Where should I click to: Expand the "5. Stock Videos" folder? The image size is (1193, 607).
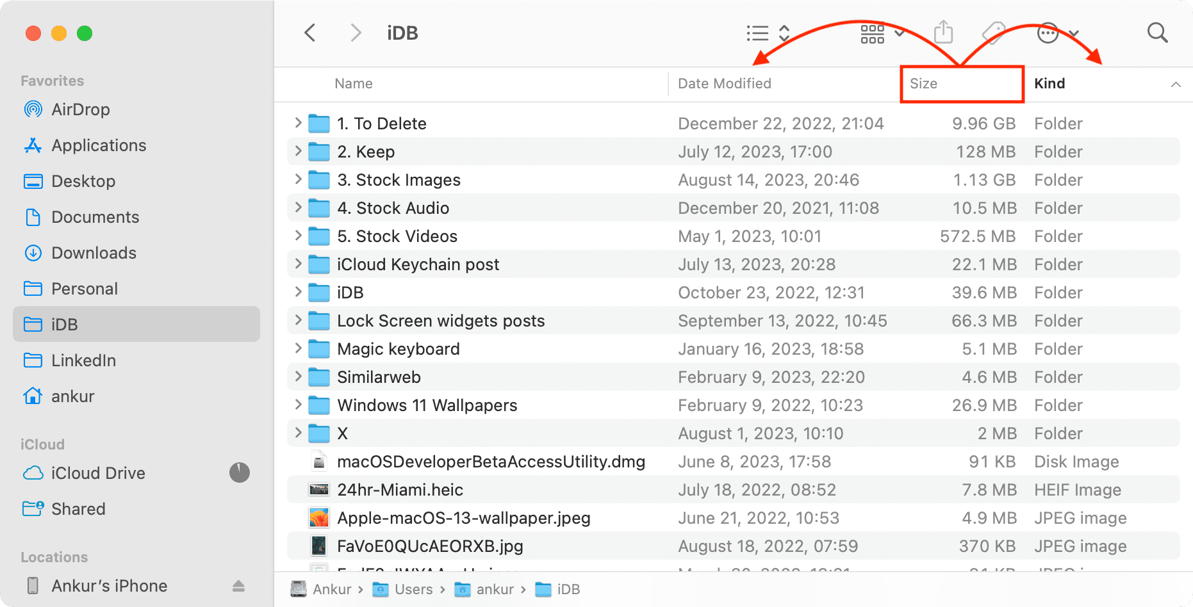(x=297, y=236)
